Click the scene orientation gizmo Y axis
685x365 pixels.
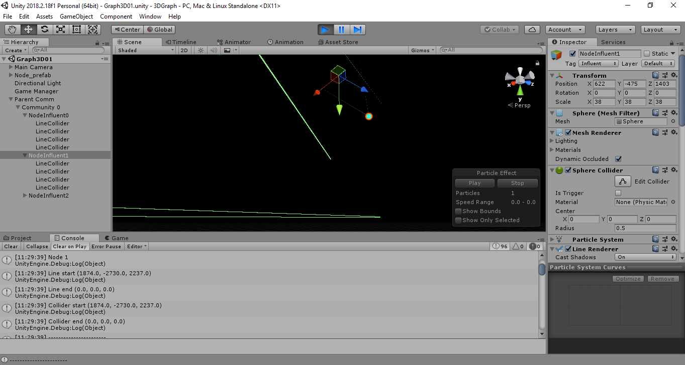coord(520,91)
